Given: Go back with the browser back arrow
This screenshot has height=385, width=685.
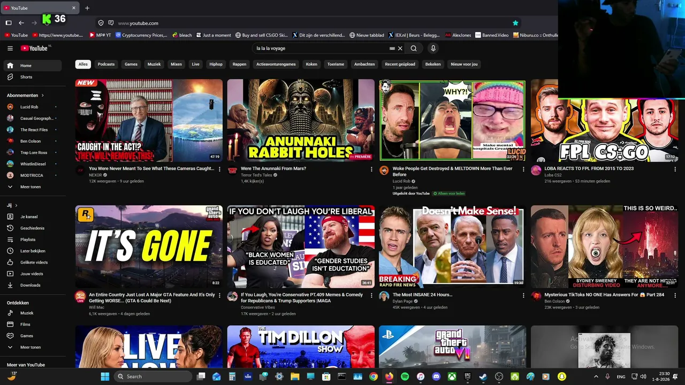Looking at the screenshot, I should point(21,23).
